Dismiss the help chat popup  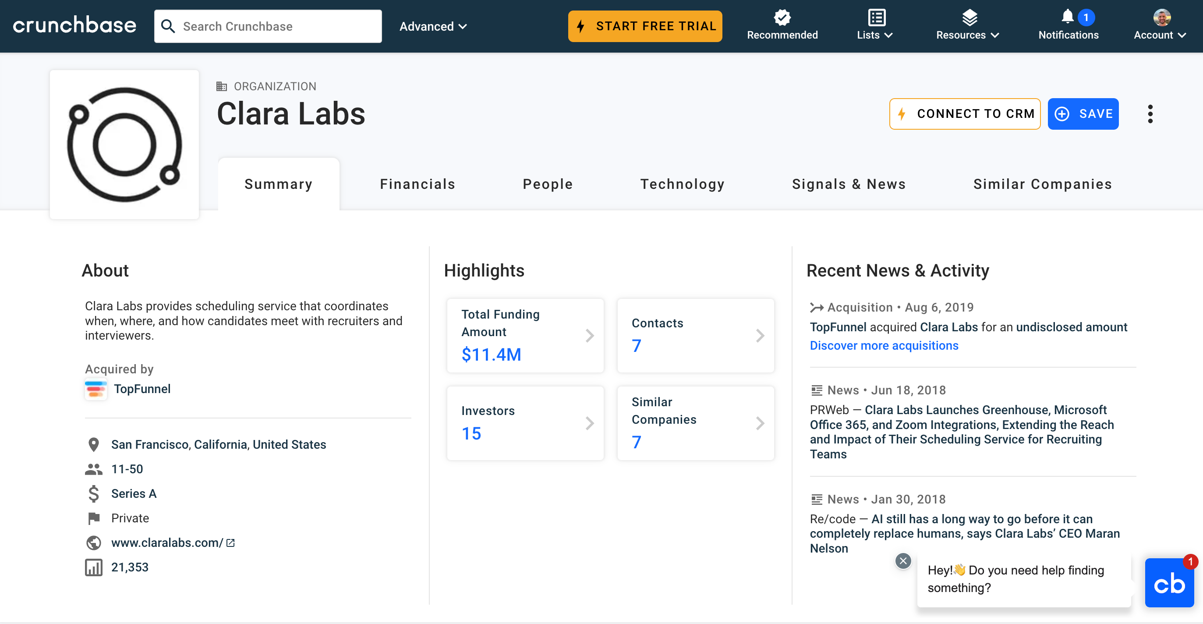click(x=903, y=560)
